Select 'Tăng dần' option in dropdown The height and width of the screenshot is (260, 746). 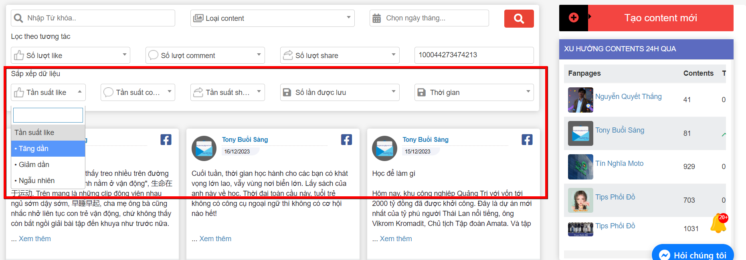click(x=48, y=149)
